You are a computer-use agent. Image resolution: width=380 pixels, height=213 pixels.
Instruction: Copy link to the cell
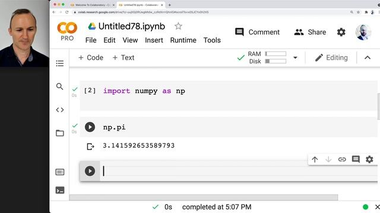(342, 159)
